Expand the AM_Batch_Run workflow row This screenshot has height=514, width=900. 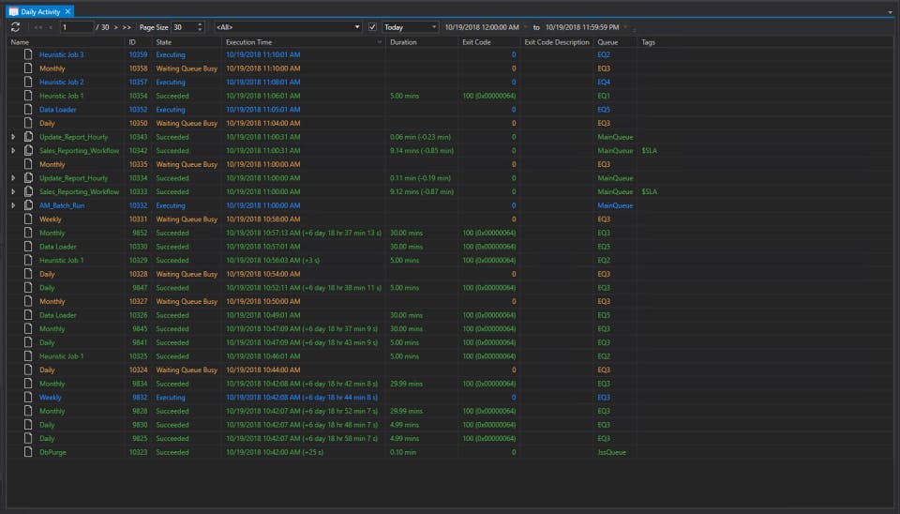click(13, 205)
